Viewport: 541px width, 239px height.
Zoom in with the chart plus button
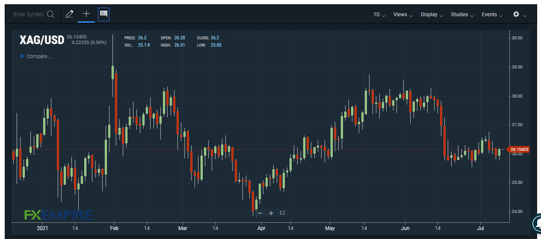tap(271, 213)
